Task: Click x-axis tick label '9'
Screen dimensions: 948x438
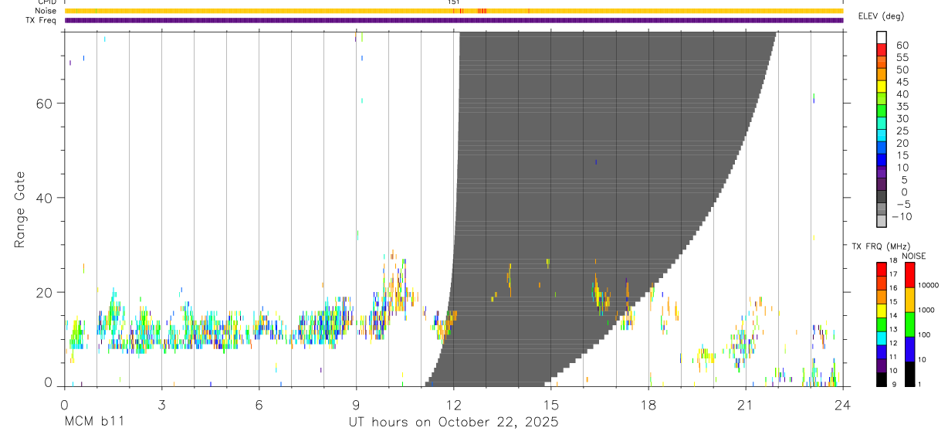Action: (x=356, y=405)
